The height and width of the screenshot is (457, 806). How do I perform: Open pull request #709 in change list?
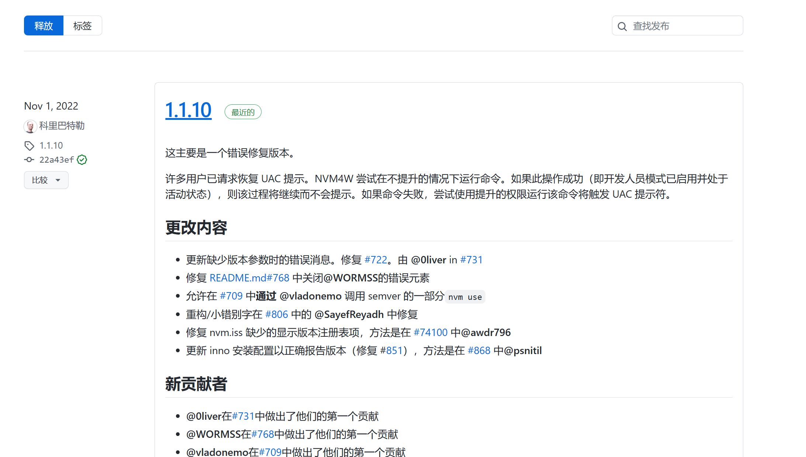(x=231, y=296)
